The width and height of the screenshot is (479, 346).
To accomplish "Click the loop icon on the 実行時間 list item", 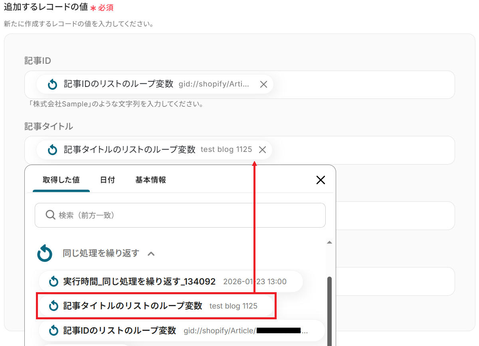I will (53, 282).
